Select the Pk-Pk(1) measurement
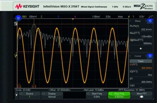 click(x=141, y=28)
